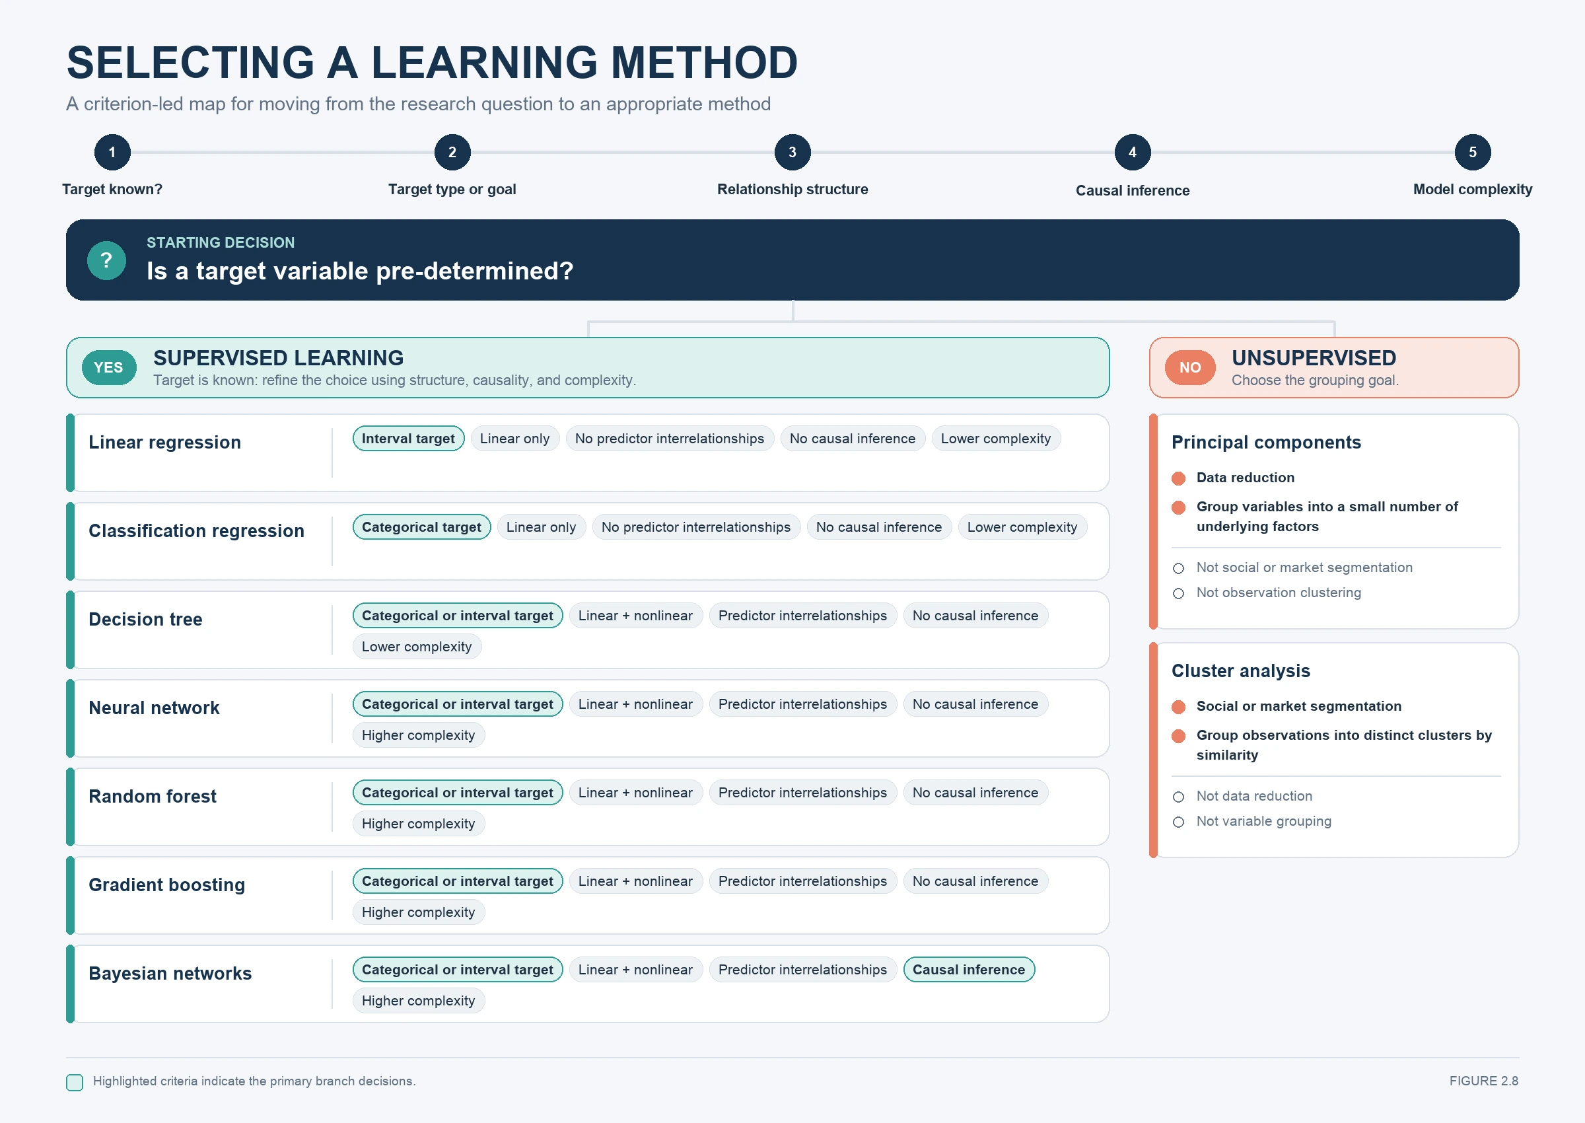
Task: Click Lower complexity tag in Decision tree row
Action: 417,647
